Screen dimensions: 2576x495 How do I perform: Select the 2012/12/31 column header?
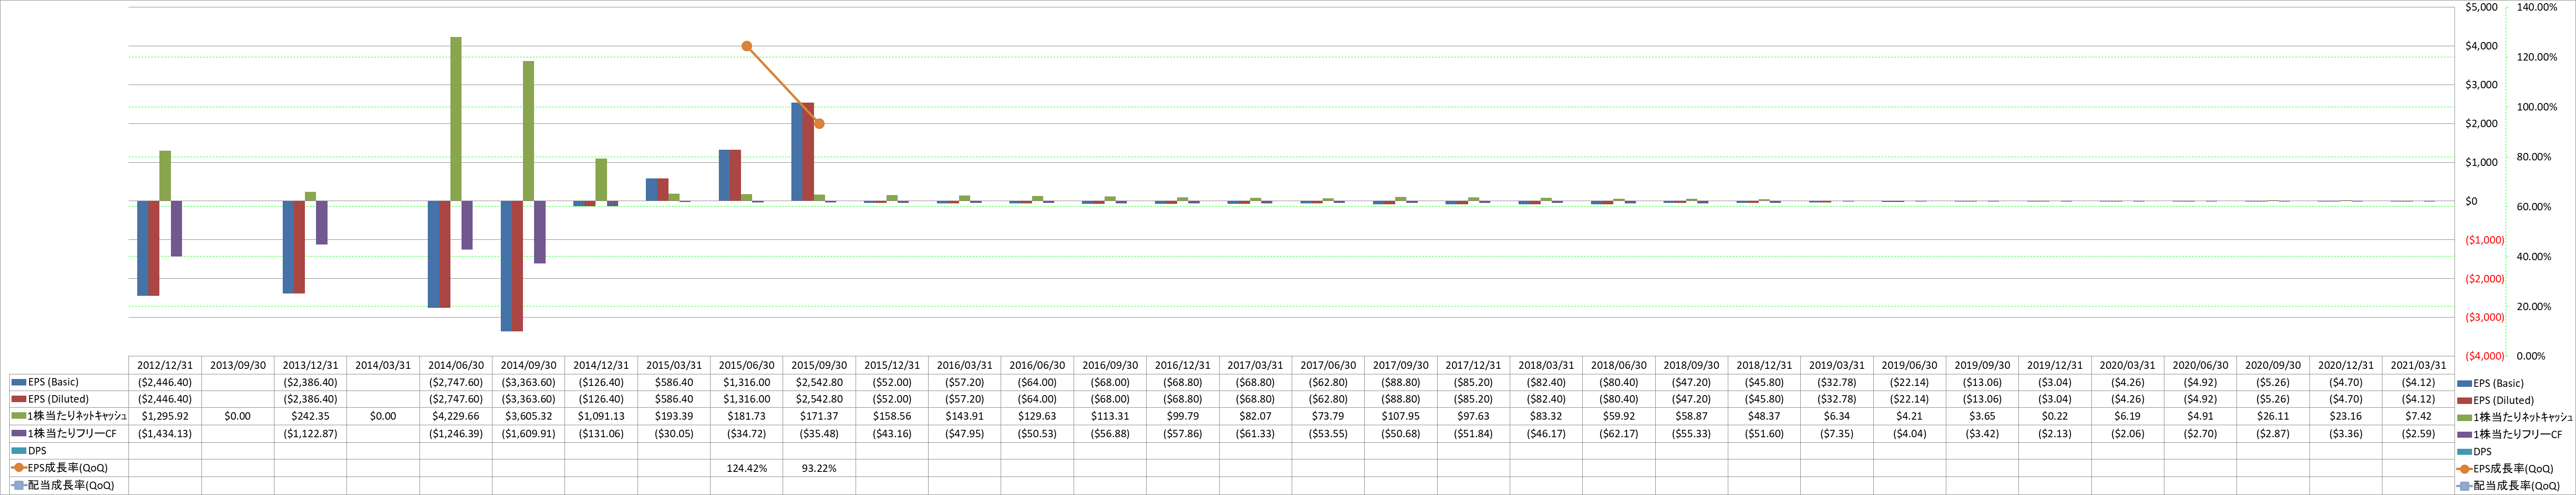tap(165, 365)
